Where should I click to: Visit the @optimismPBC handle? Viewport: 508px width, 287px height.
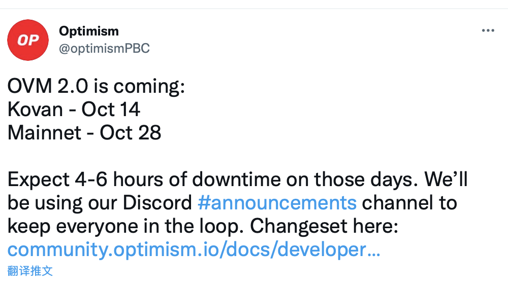tap(104, 49)
